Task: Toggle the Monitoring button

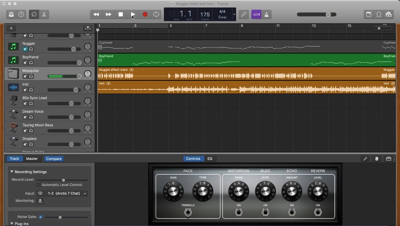Action: pos(40,201)
